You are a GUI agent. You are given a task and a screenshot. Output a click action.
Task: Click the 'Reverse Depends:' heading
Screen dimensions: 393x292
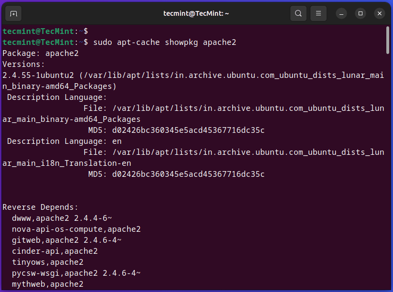click(x=40, y=207)
